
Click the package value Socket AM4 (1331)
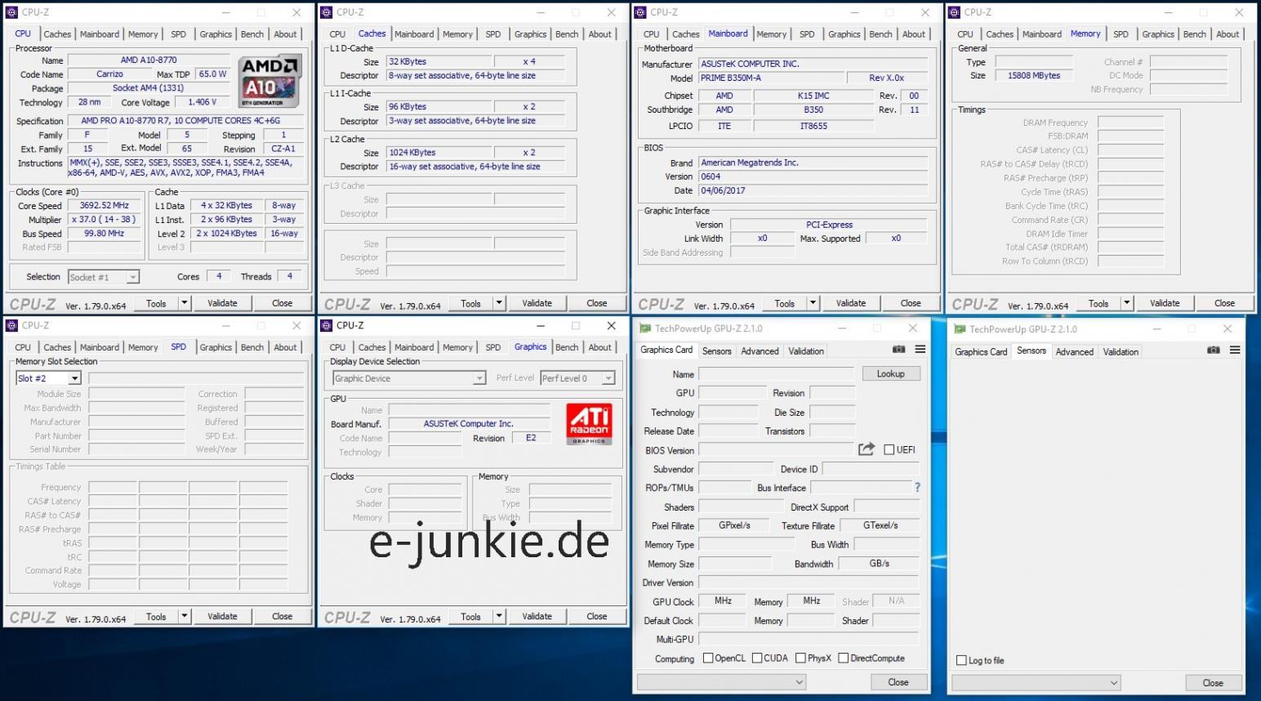(x=149, y=88)
